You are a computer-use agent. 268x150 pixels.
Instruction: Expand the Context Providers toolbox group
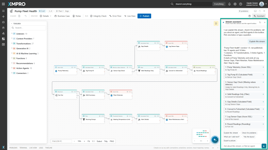pos(23,39)
